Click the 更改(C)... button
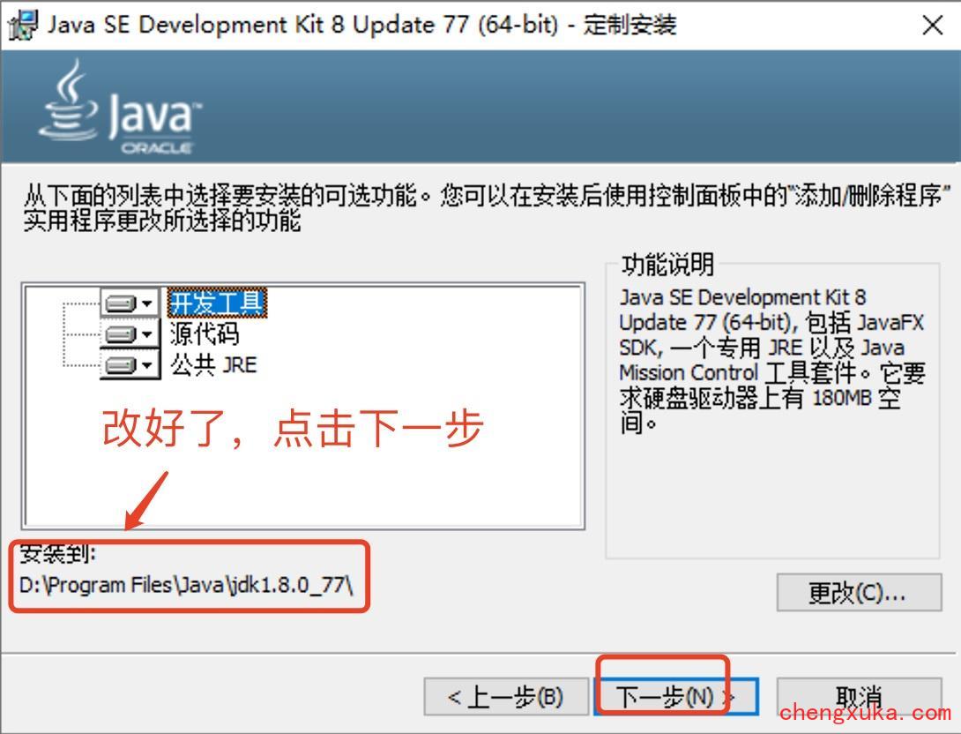The image size is (961, 734). click(859, 592)
